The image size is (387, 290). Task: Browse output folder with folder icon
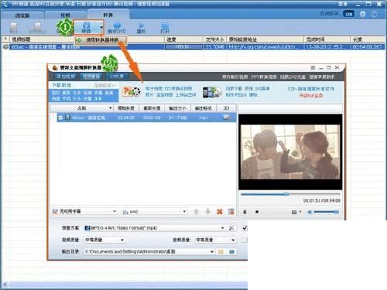point(221,251)
